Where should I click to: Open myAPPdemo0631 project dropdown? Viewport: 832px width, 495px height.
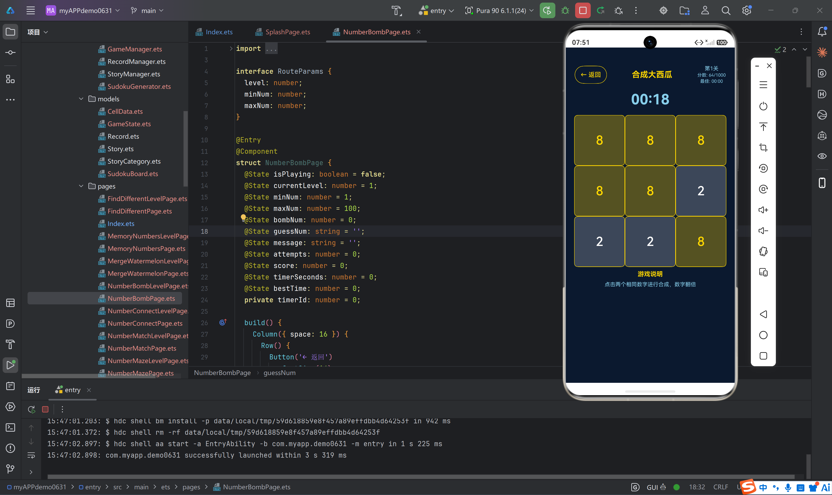(x=83, y=10)
